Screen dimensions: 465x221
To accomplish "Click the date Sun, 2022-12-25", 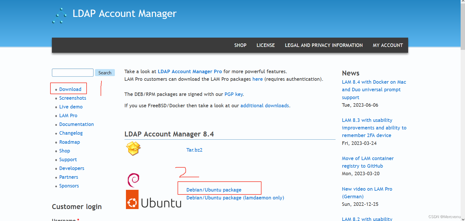I will tap(360, 204).
